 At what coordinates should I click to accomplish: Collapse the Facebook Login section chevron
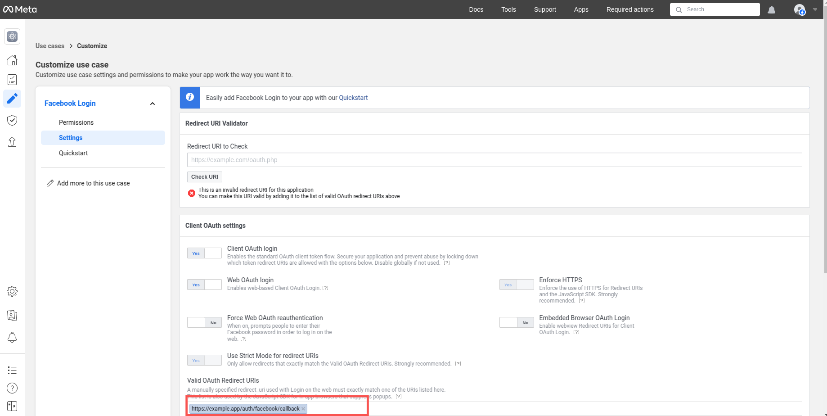[x=153, y=104]
